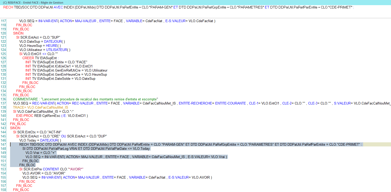
Task: Click the CONTIENT keyword on line 153
Action: [x=51, y=169]
